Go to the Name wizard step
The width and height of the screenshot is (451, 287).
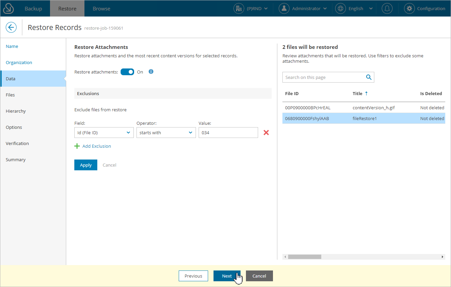[x=33, y=46]
